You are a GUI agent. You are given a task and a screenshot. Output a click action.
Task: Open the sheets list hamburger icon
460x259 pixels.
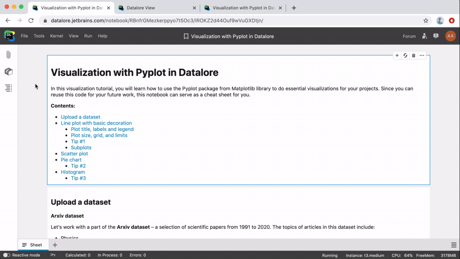point(454,245)
